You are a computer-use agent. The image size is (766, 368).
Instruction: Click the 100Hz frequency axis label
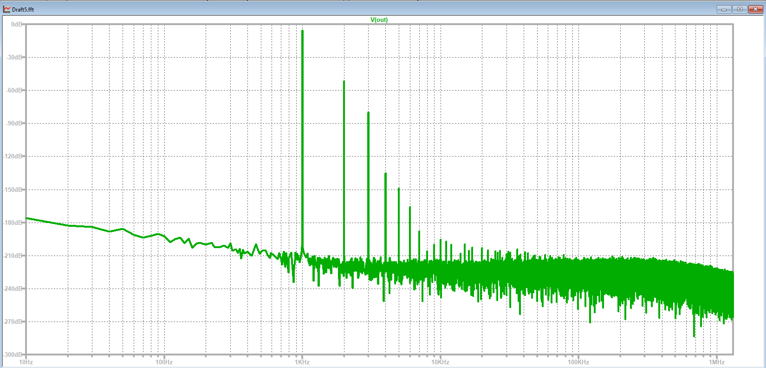pyautogui.click(x=164, y=362)
